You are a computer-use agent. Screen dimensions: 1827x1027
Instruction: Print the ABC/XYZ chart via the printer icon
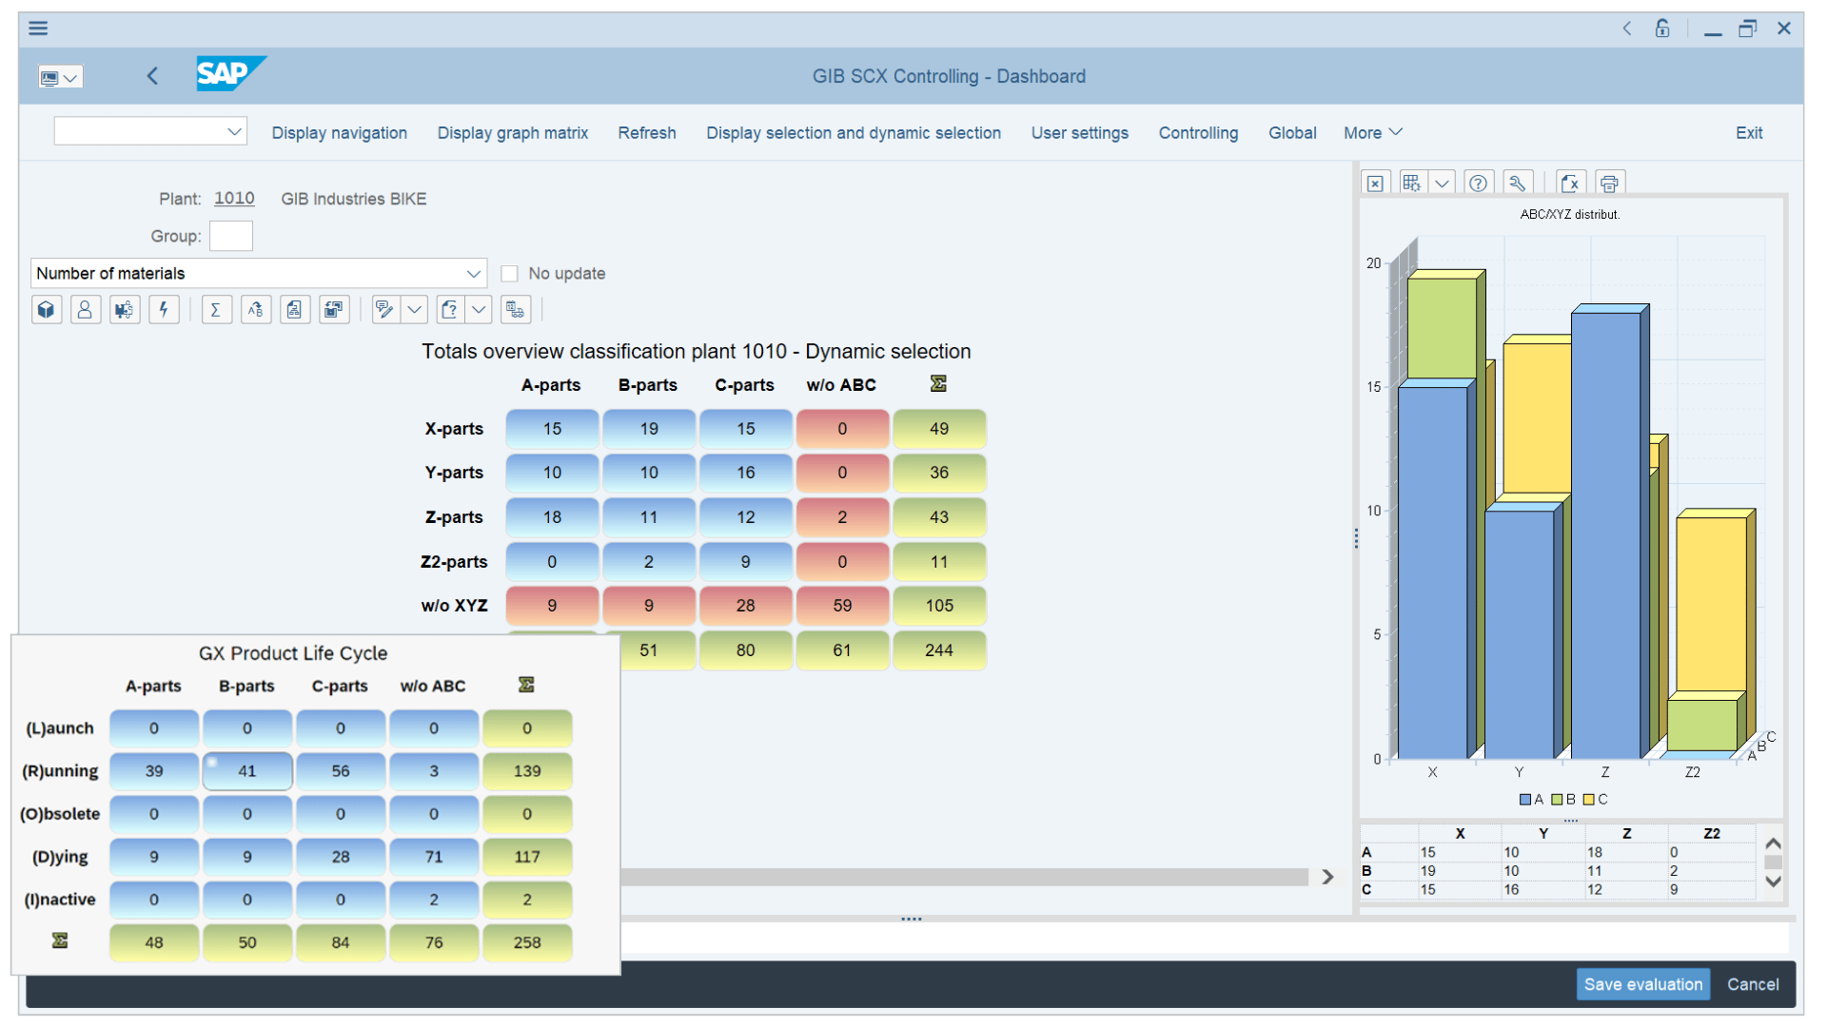[1609, 183]
